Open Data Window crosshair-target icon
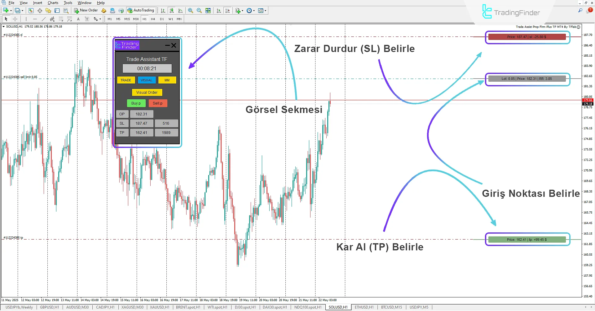 click(x=40, y=11)
